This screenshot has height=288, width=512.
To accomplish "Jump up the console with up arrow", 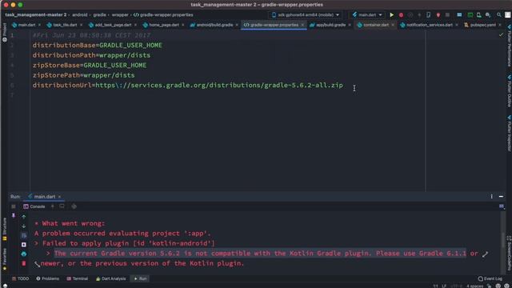I will pyautogui.click(x=24, y=217).
